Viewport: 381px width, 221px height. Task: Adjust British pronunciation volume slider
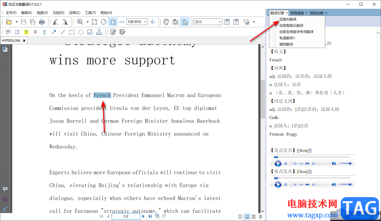tap(345, 185)
